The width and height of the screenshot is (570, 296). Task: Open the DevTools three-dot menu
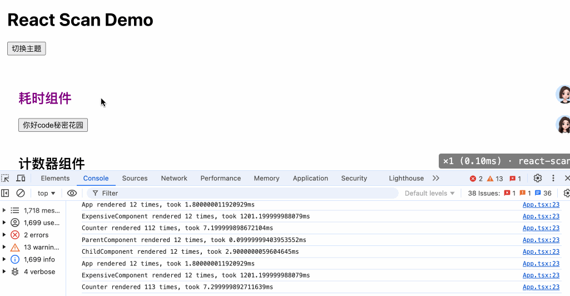tap(553, 178)
